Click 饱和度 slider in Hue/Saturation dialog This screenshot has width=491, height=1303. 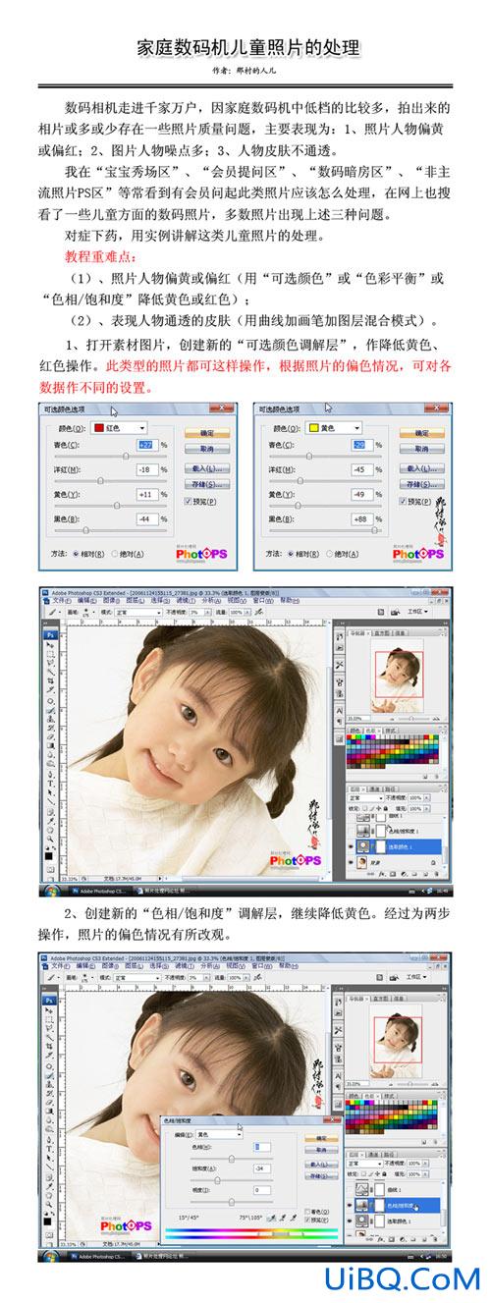[x=218, y=1180]
